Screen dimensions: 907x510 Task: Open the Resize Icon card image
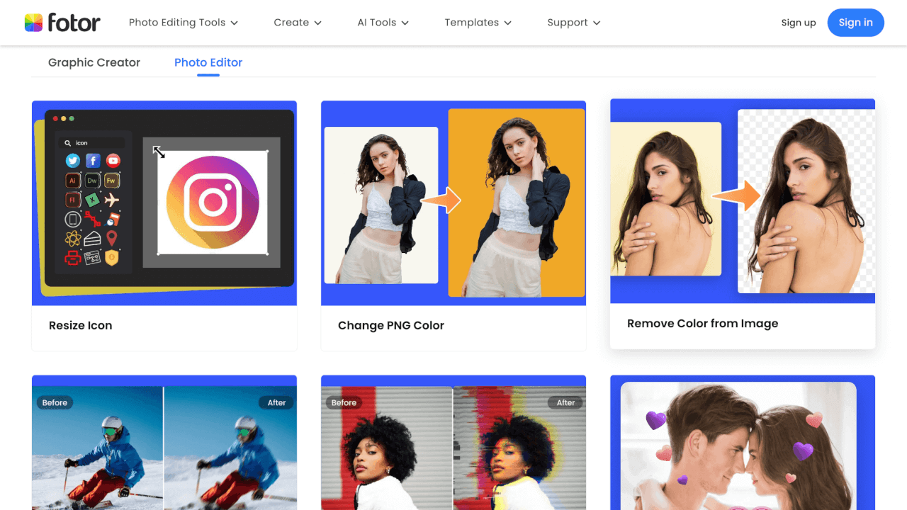click(x=164, y=203)
